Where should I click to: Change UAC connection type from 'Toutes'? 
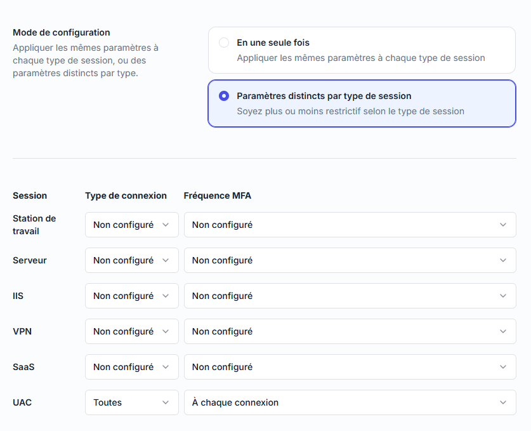[131, 402]
